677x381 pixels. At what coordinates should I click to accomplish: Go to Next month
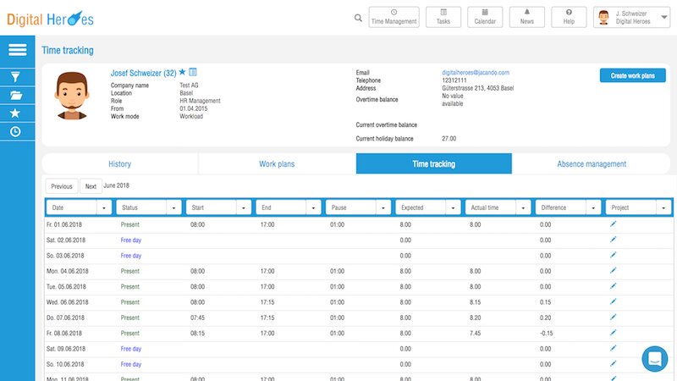[91, 186]
